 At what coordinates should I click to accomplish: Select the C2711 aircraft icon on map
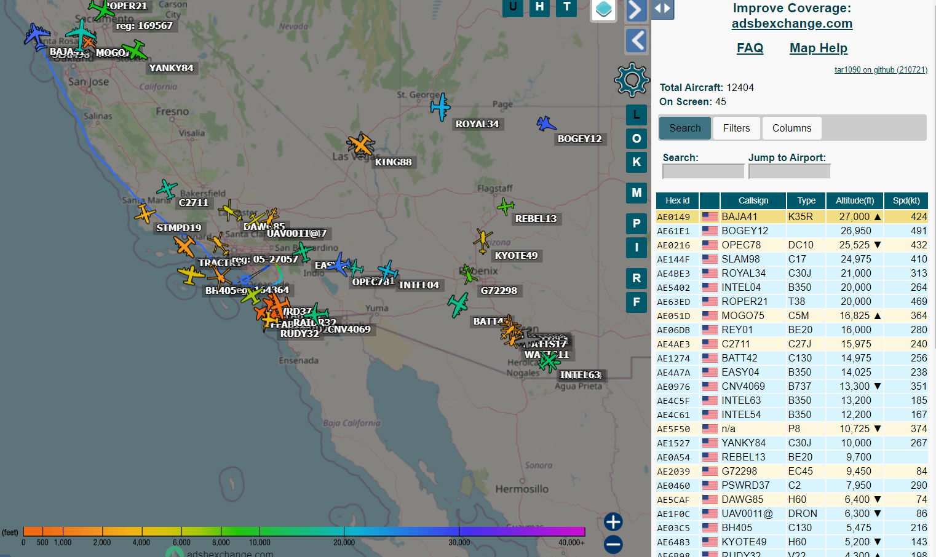pyautogui.click(x=167, y=188)
